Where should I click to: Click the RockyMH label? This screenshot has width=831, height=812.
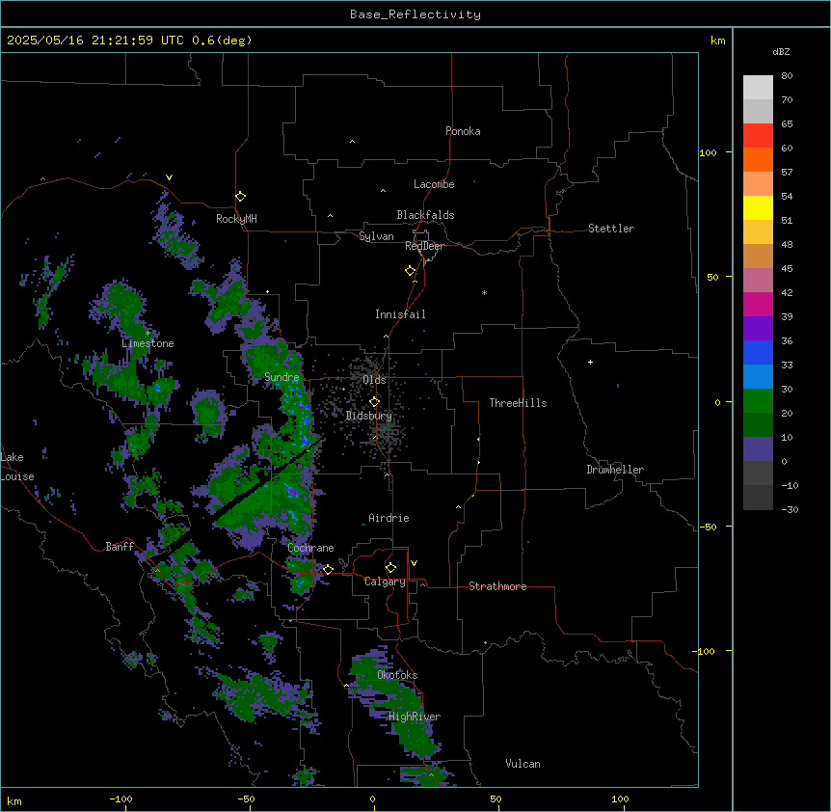pos(236,219)
